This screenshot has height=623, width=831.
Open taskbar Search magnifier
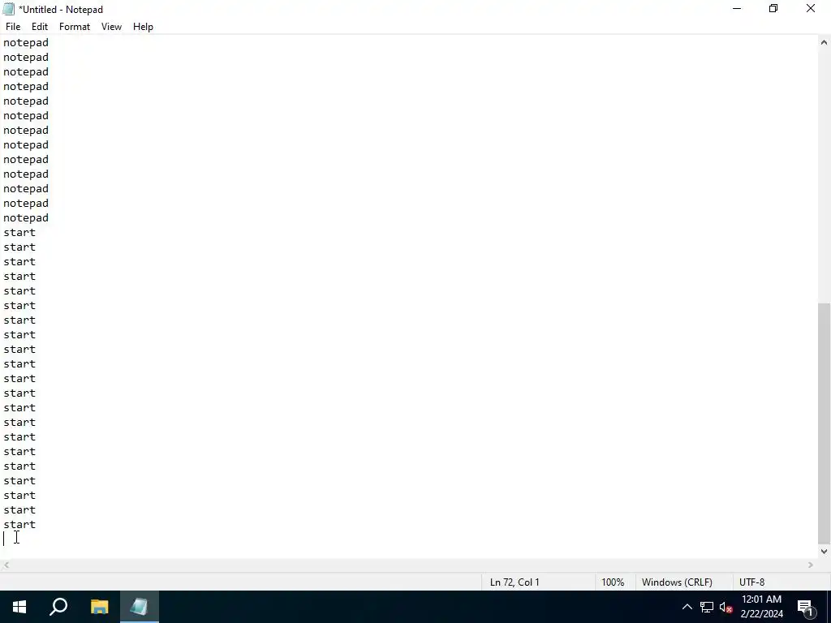click(x=58, y=607)
